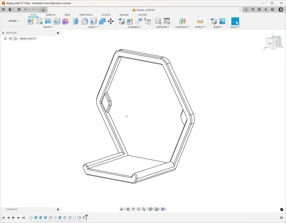The image size is (286, 223).
Task: Open the data panel grid icon
Action: tap(3, 9)
